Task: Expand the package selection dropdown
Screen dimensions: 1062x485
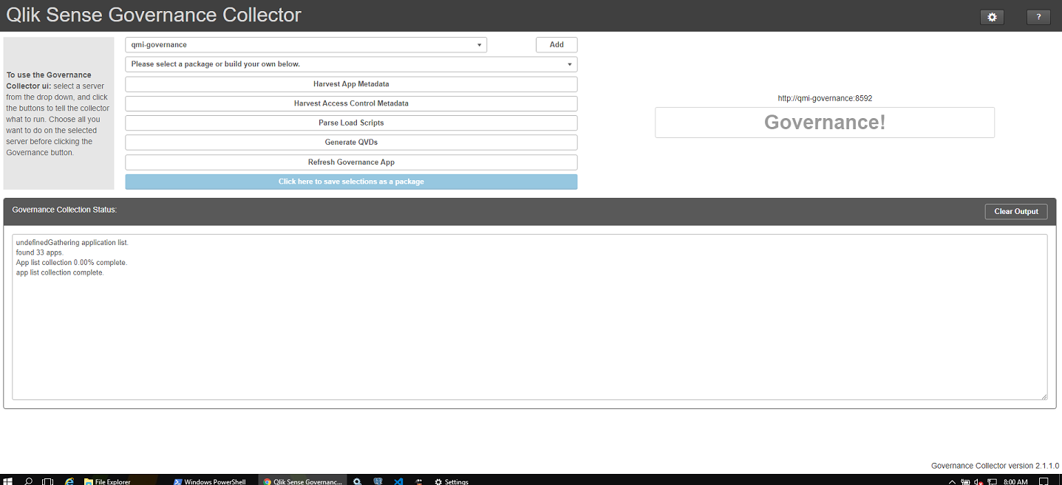Action: click(x=351, y=64)
